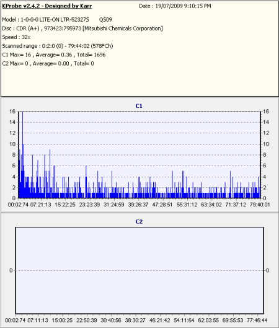Click the Disc CDR Mitsubishi Chemicals line

82,29
